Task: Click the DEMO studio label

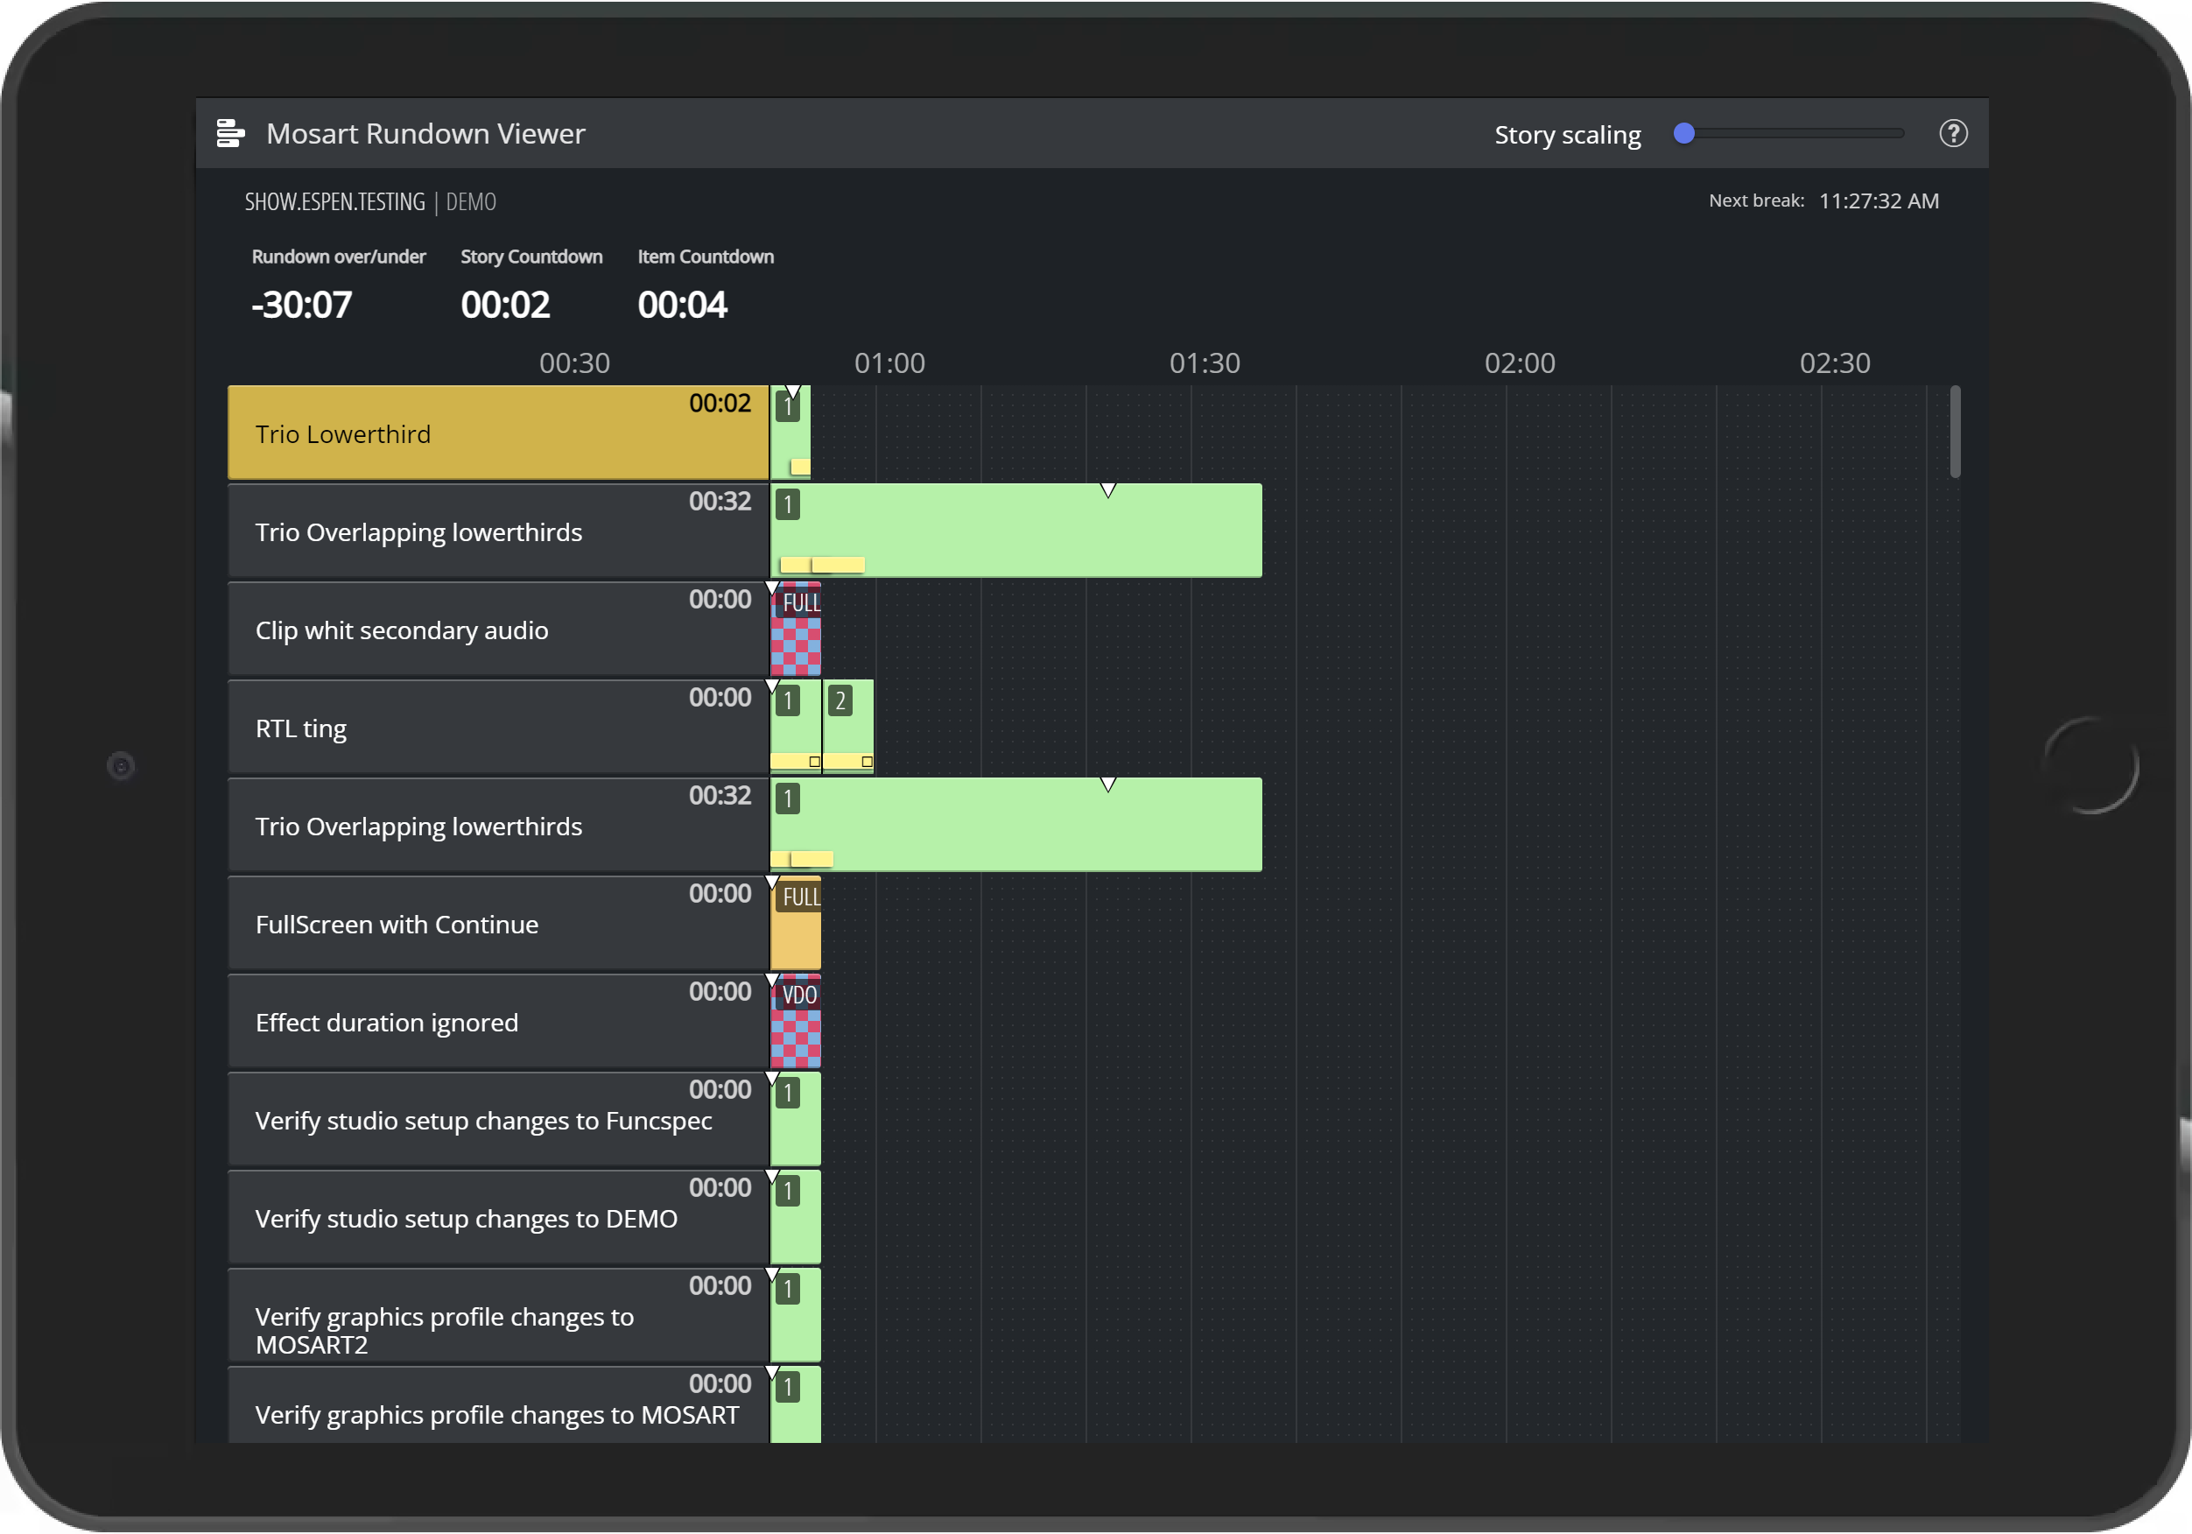Action: click(471, 202)
